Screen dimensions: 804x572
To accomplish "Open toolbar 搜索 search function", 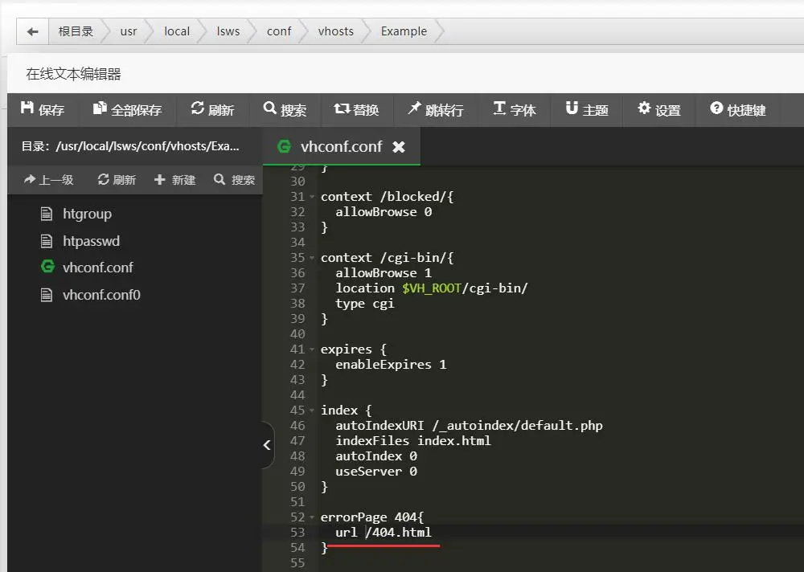I will tap(285, 109).
